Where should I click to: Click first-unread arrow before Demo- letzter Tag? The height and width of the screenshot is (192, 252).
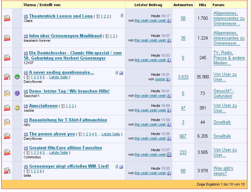coord(26,92)
